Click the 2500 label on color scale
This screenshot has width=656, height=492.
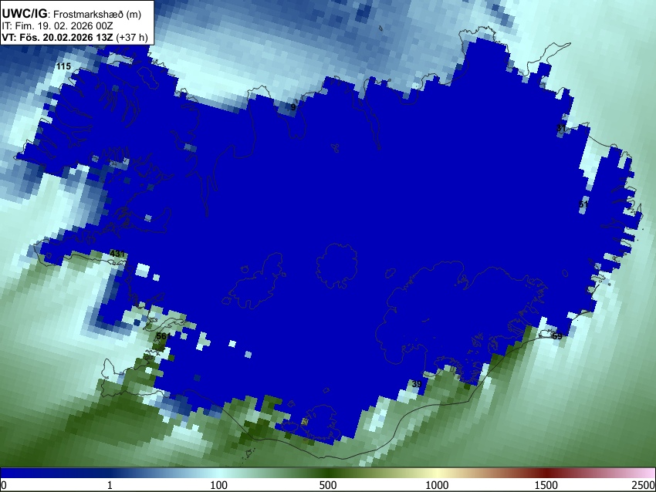coord(644,485)
